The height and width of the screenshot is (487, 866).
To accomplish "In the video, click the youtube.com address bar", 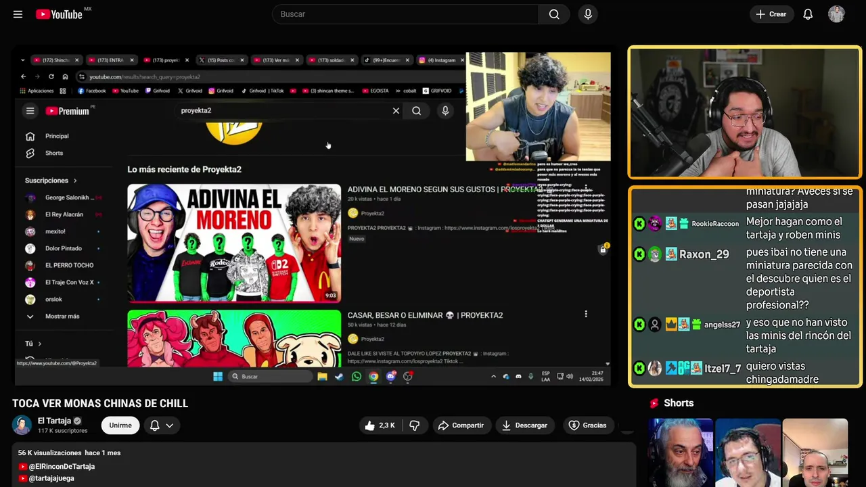I will coord(271,77).
